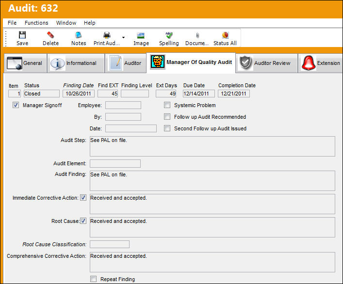
Task: Expand the Print Audit dropdown arrow
Action: (123, 38)
